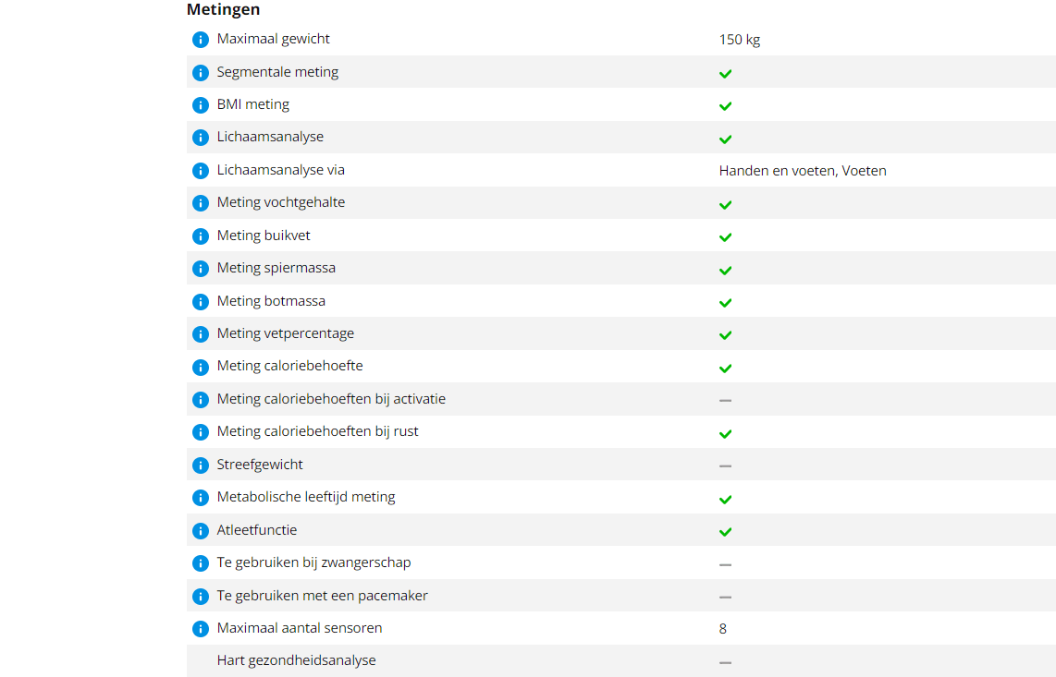Click info icon next to Meting vochtgehalte

(x=200, y=203)
